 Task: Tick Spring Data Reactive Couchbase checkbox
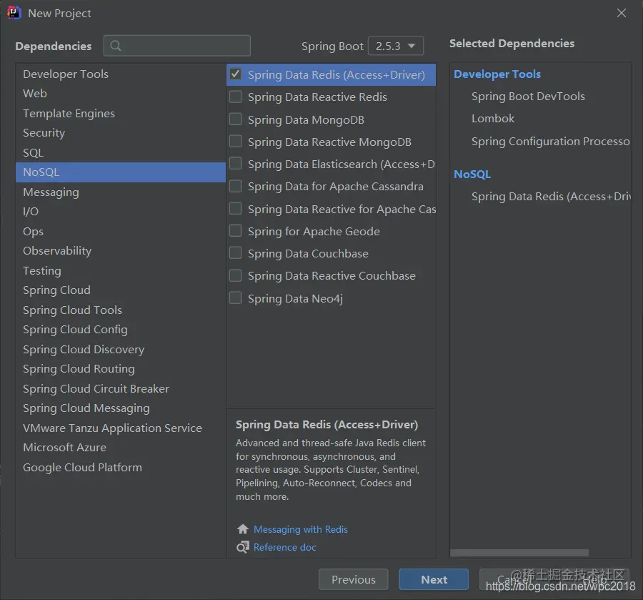click(x=235, y=275)
